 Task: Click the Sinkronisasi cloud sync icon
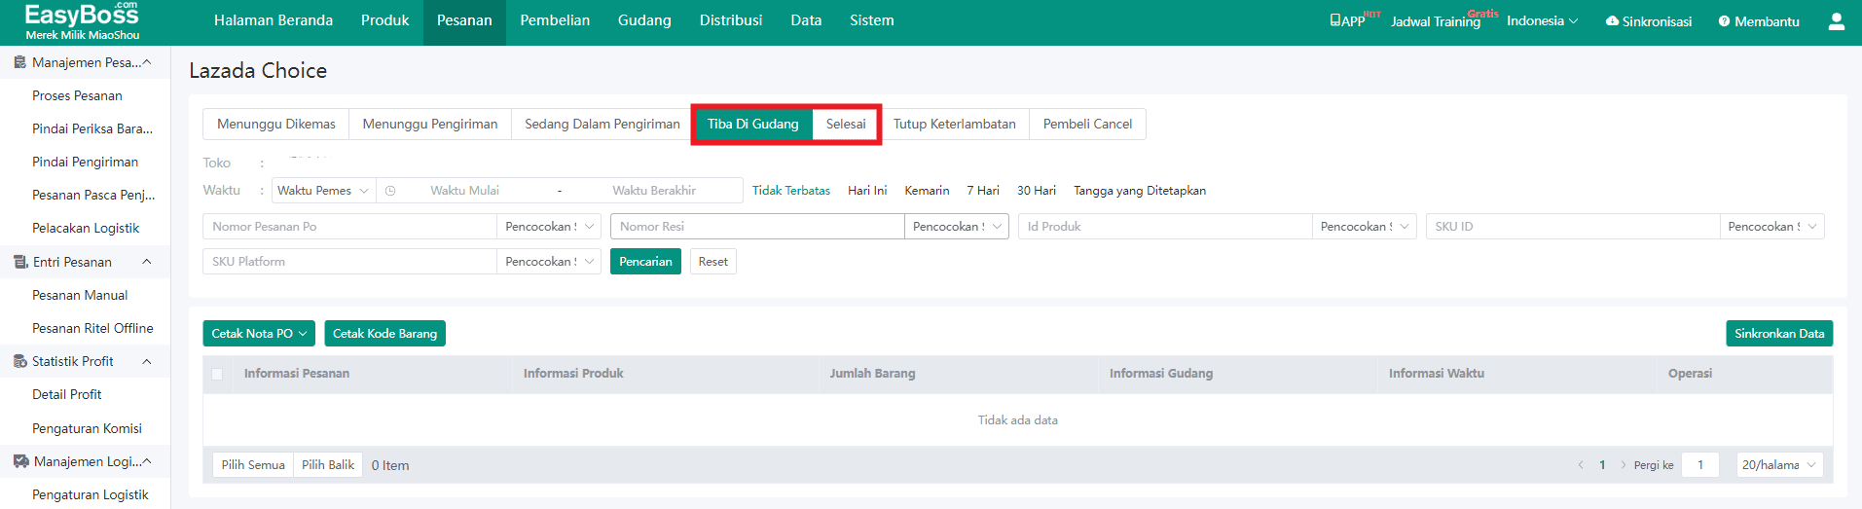pos(1612,20)
